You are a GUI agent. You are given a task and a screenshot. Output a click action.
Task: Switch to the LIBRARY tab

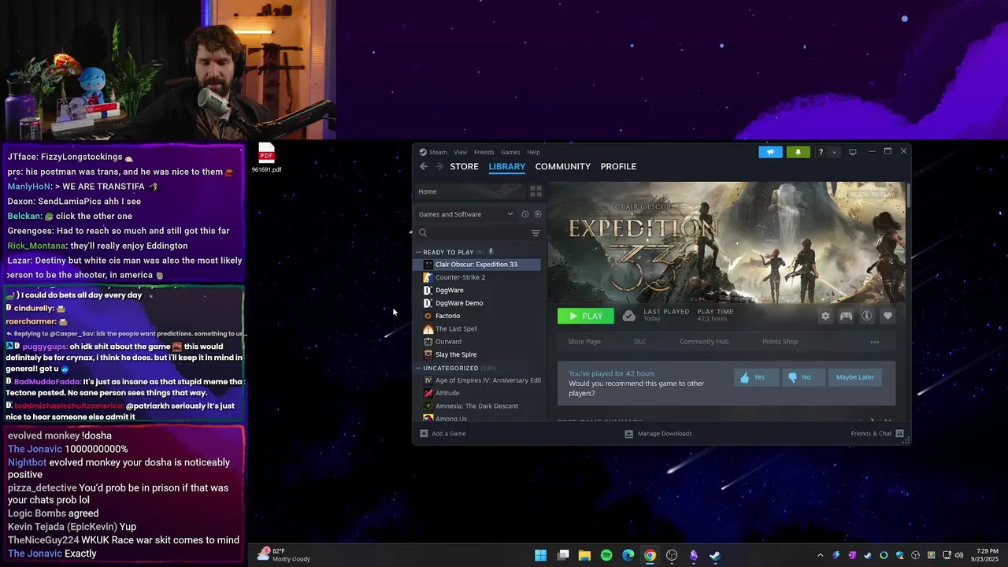click(506, 166)
